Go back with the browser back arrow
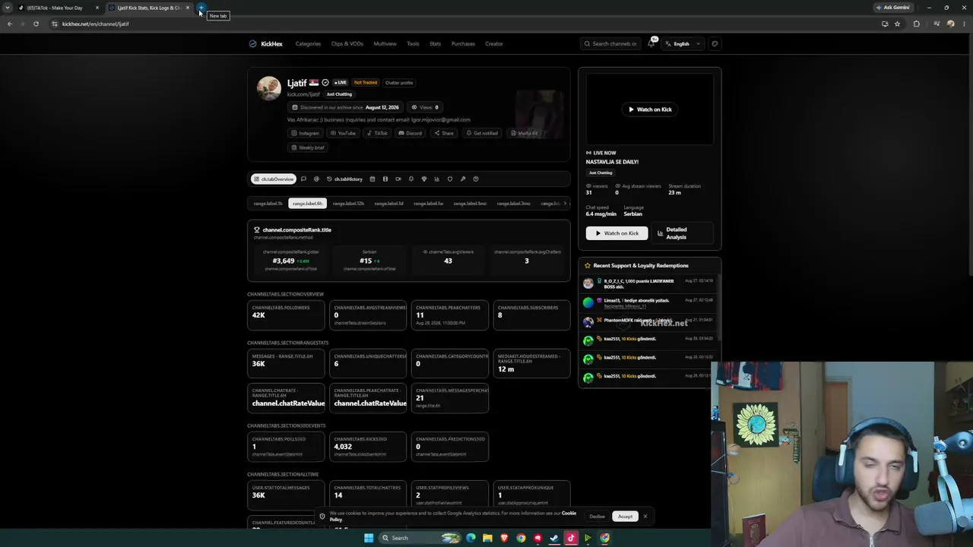The image size is (973, 547). click(9, 24)
